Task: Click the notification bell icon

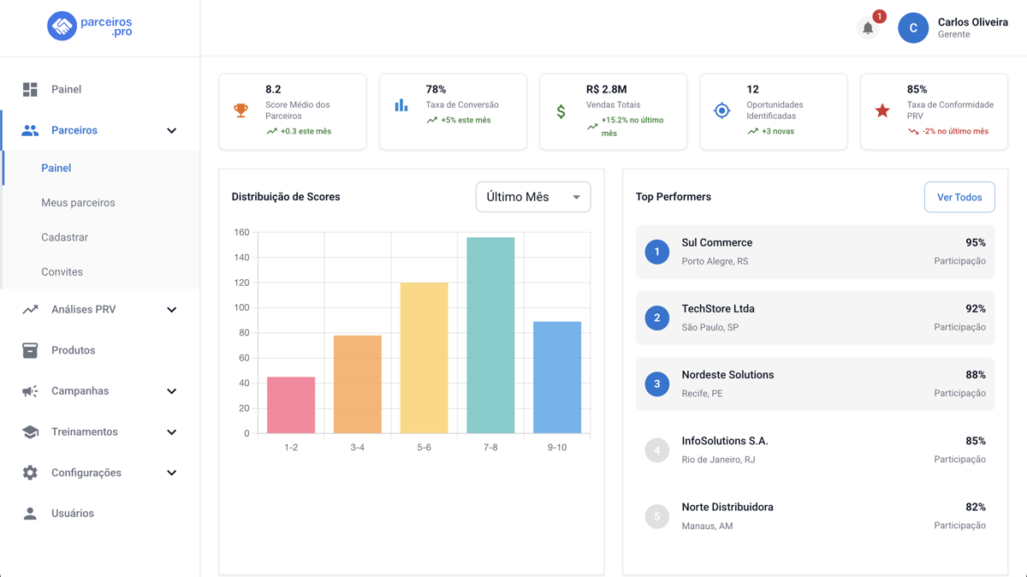Action: [x=868, y=28]
